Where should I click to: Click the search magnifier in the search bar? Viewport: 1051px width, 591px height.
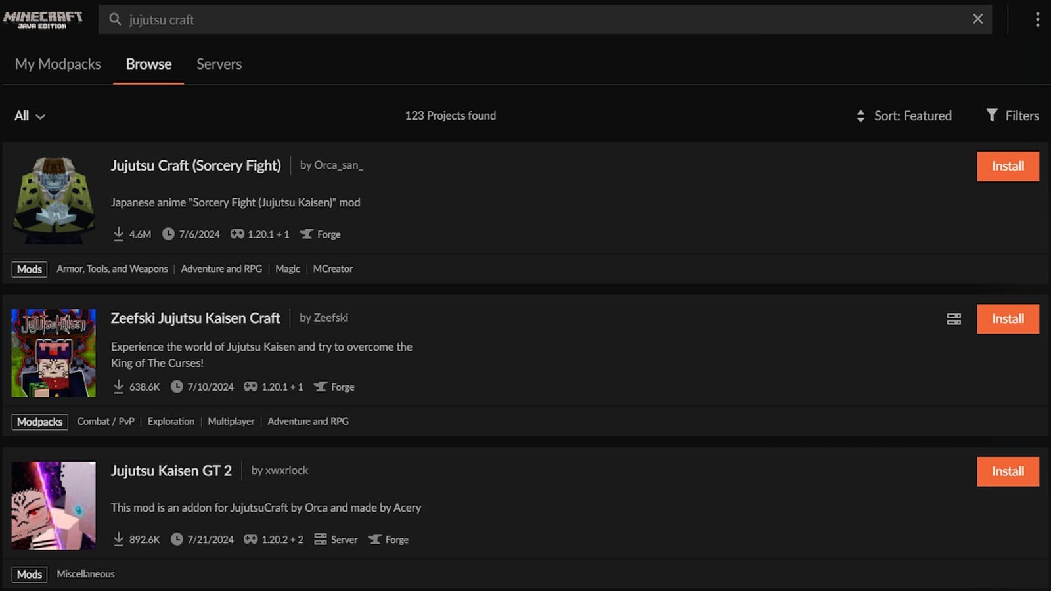(114, 19)
